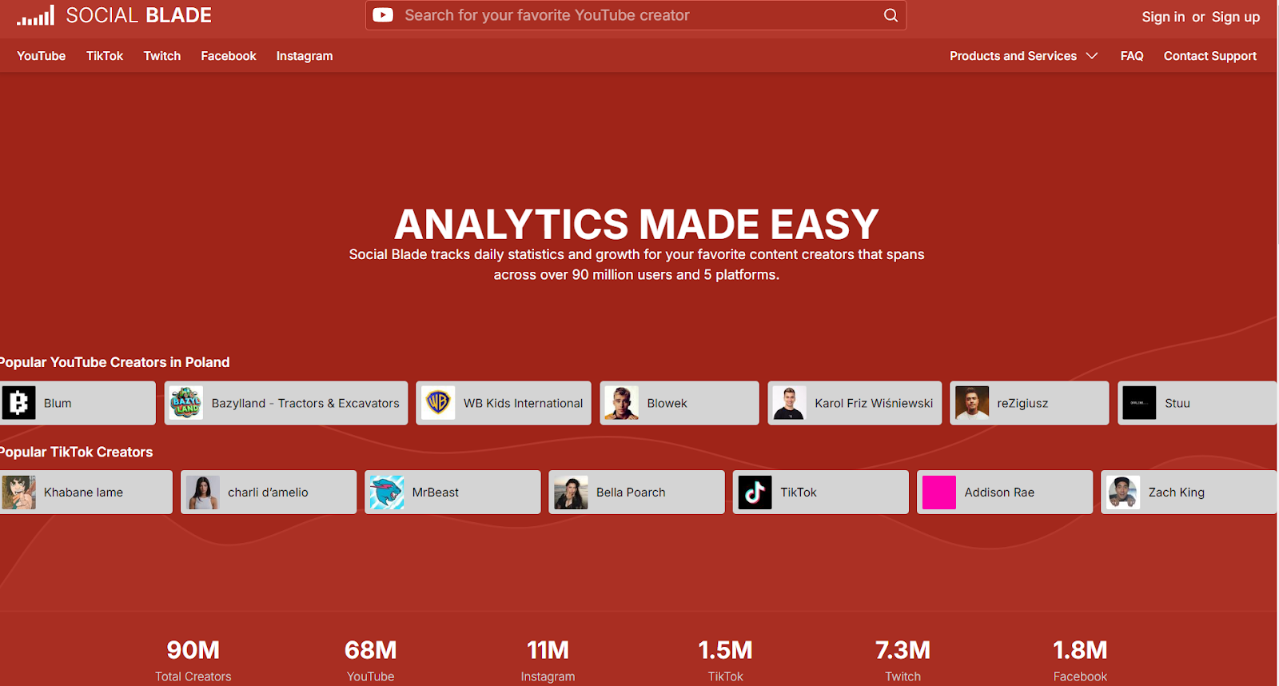Click the Contact Support link

1210,56
